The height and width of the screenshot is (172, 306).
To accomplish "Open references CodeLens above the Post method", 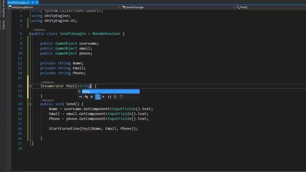I will [x=47, y=82].
